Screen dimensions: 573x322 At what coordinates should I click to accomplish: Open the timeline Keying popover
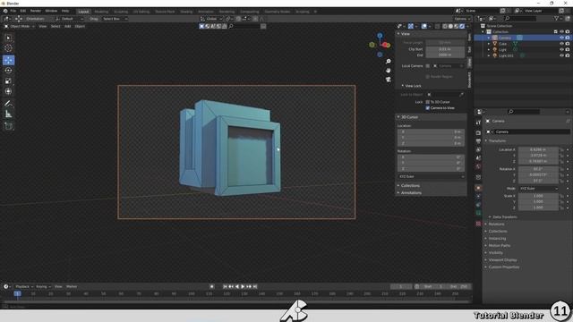point(43,286)
